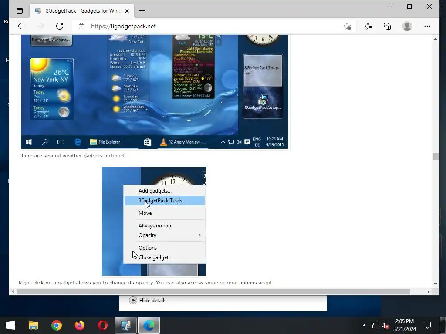This screenshot has height=334, width=446.
Task: Minimize the Edge browser window
Action: [x=389, y=7]
